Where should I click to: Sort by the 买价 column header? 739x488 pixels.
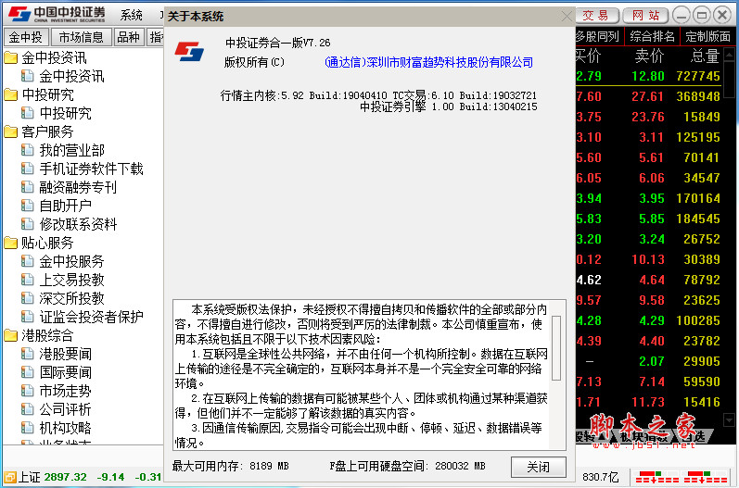(588, 56)
